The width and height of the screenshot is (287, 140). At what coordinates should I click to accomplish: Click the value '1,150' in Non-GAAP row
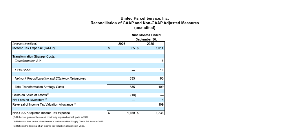tap(131, 113)
